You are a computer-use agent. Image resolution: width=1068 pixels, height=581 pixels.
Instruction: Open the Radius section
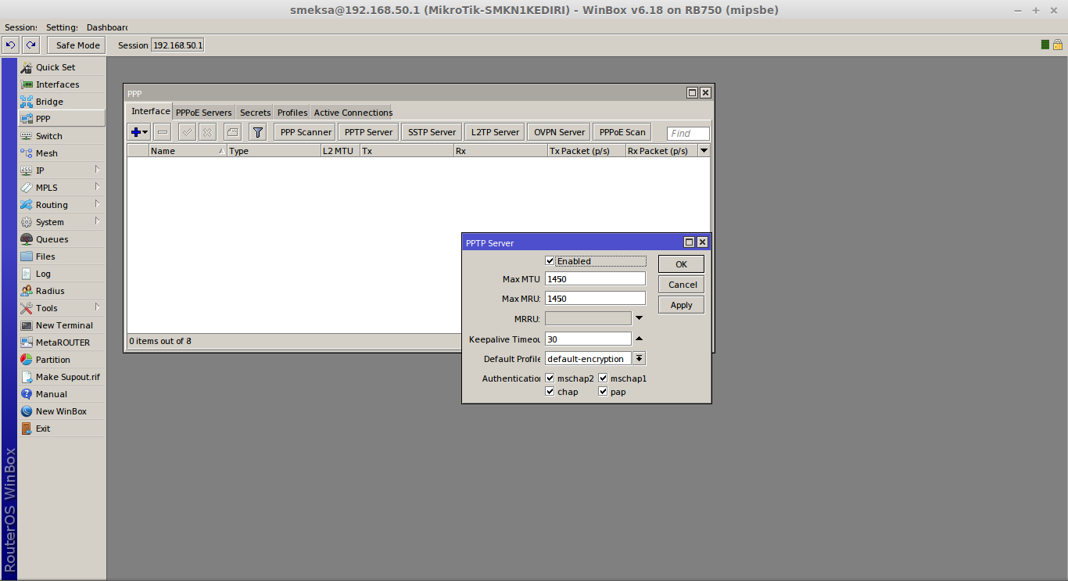tap(62, 291)
